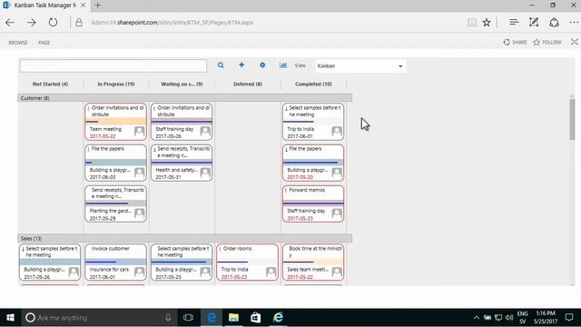This screenshot has height=327, width=581.
Task: Toggle the focus on content icon
Action: tap(575, 42)
